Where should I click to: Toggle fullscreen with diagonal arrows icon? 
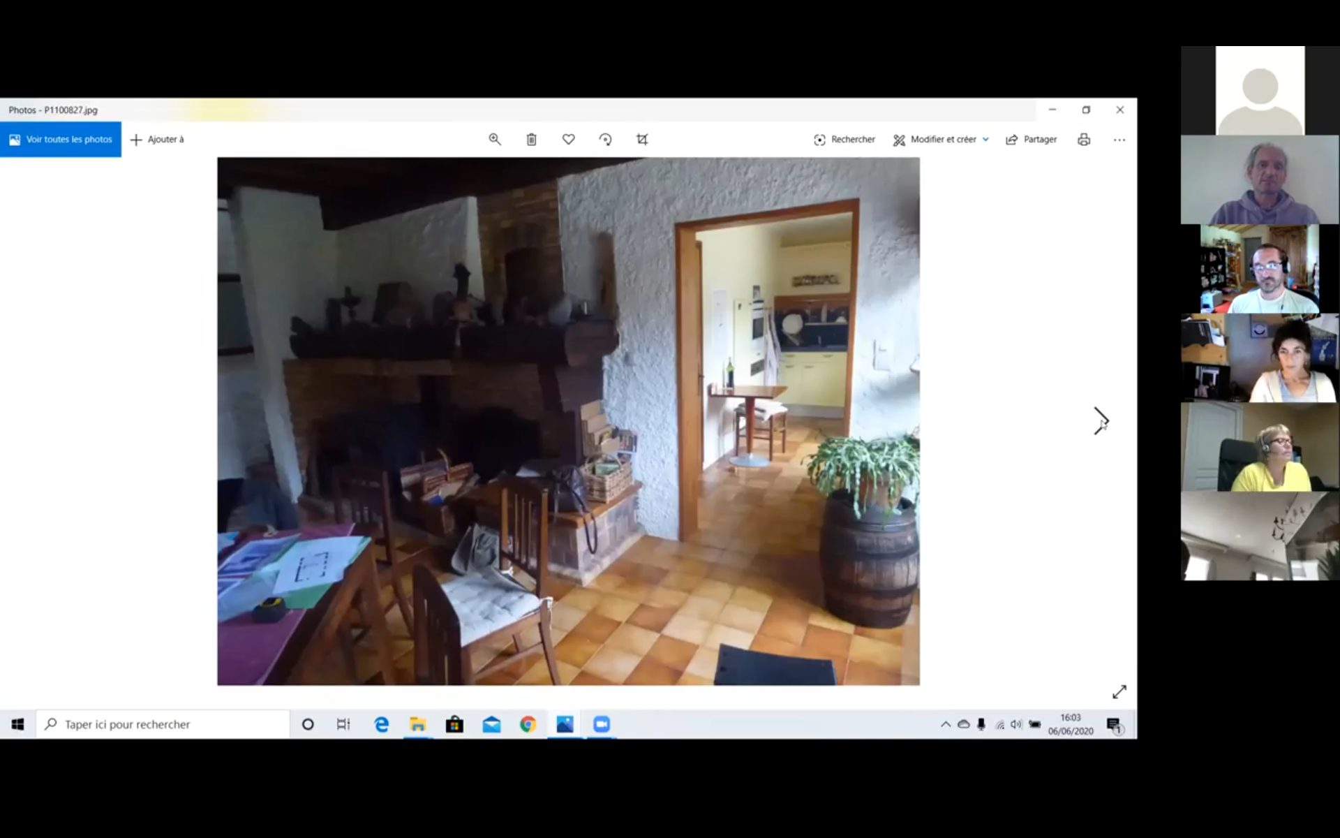1119,692
